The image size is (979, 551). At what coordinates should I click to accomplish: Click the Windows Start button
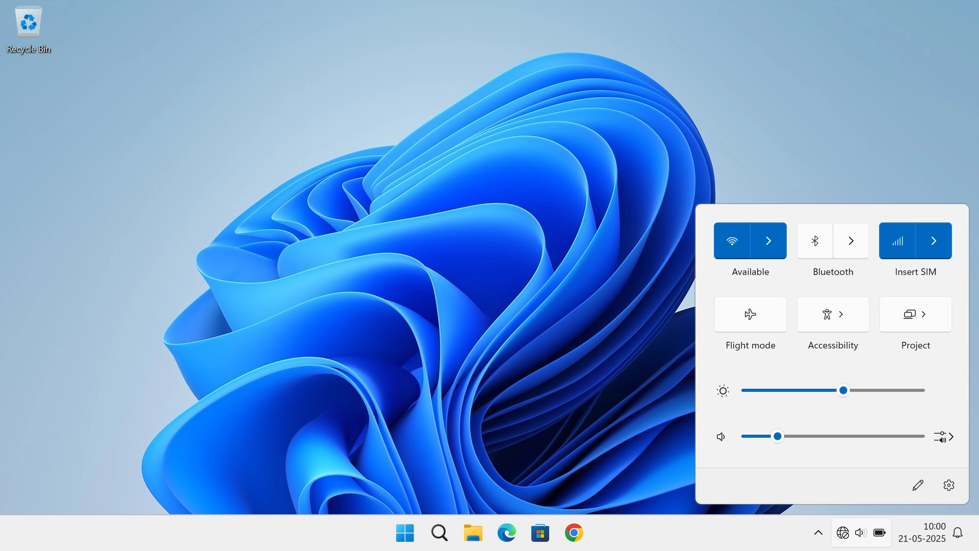(405, 533)
